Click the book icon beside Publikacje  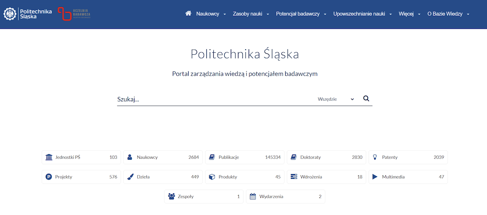212,157
